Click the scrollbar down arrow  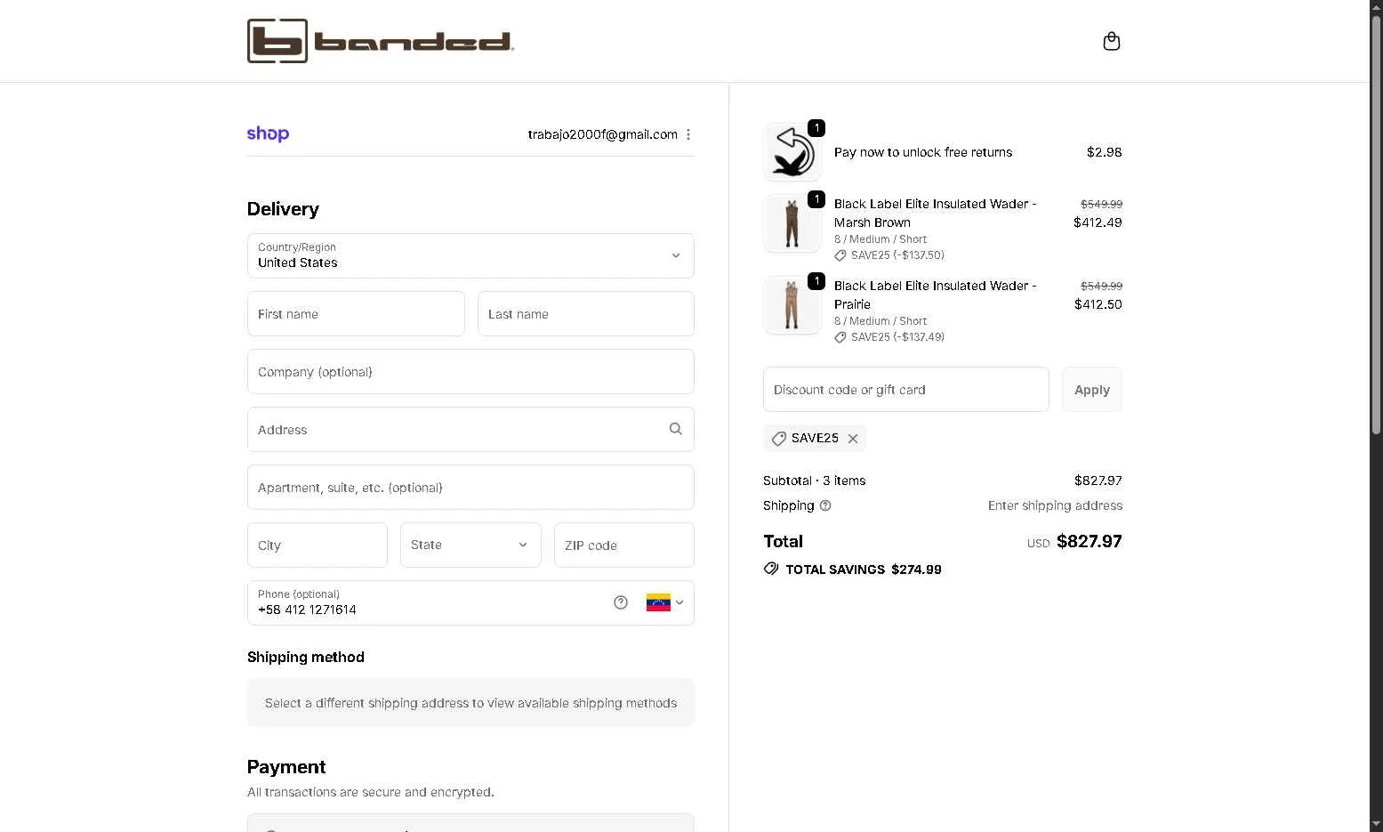pos(1376,824)
